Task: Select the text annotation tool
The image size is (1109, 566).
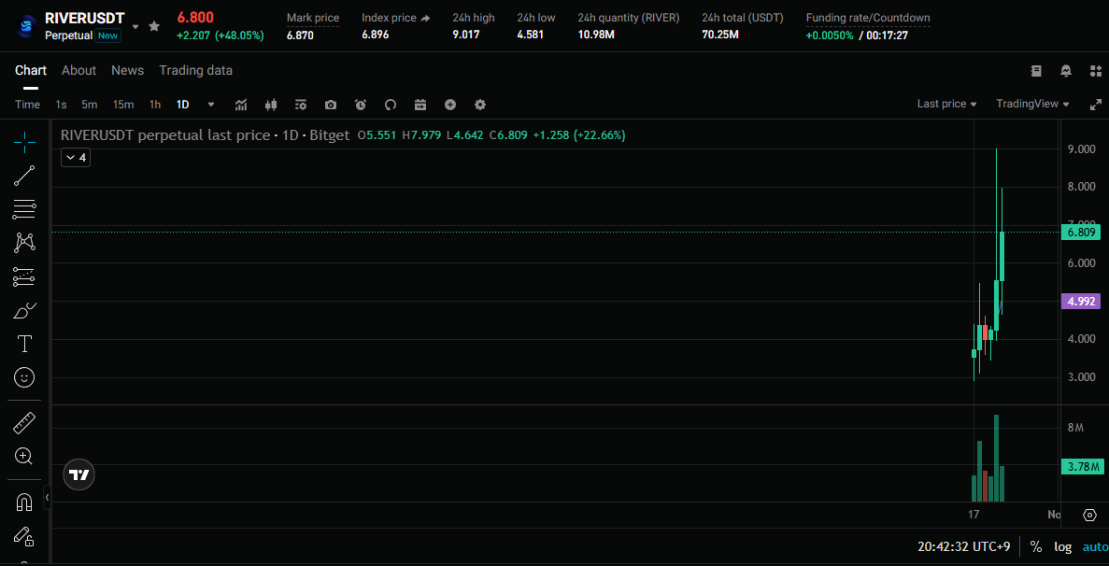Action: click(x=24, y=344)
